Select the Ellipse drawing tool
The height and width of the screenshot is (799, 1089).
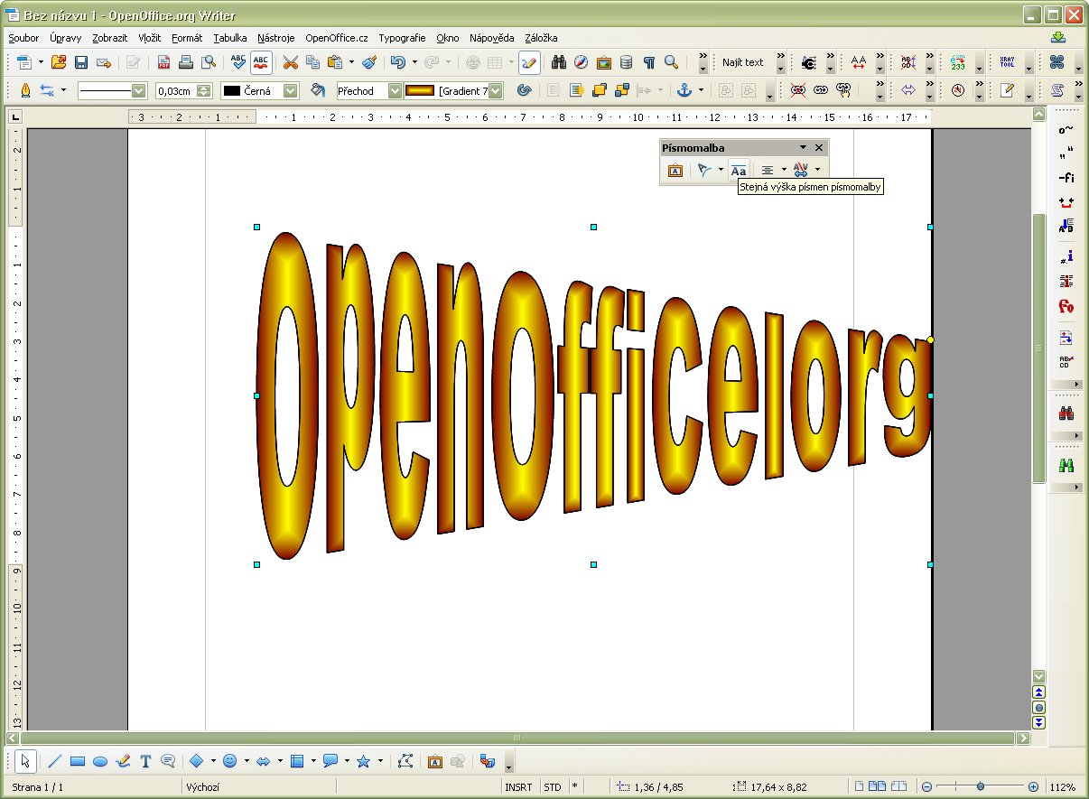(x=100, y=761)
